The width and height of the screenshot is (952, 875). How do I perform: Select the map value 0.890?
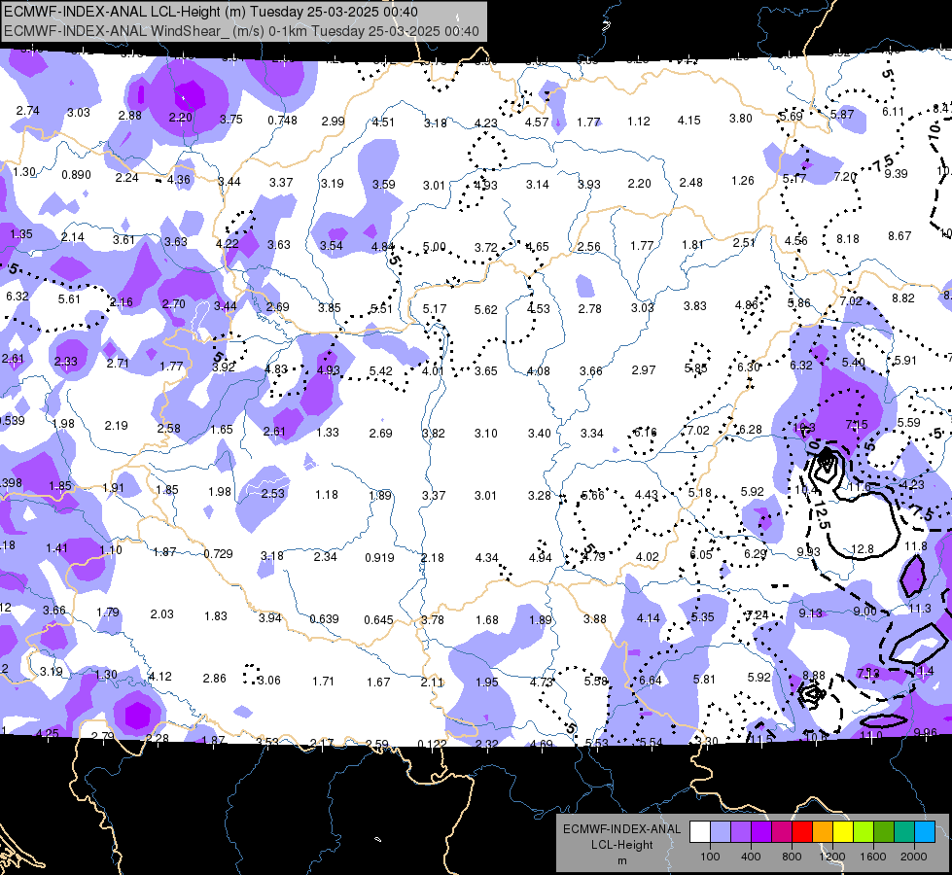coord(76,175)
